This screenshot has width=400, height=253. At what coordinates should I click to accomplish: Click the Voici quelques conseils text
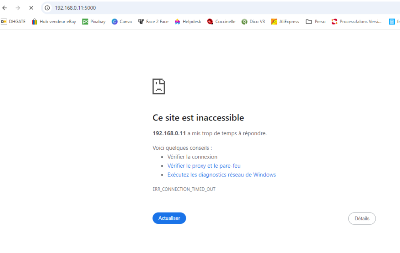182,148
